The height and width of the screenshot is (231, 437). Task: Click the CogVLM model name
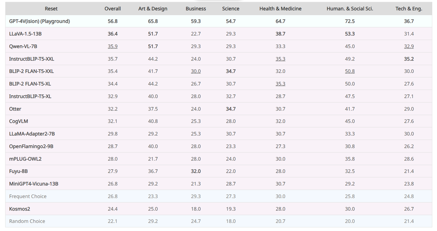coord(19,121)
